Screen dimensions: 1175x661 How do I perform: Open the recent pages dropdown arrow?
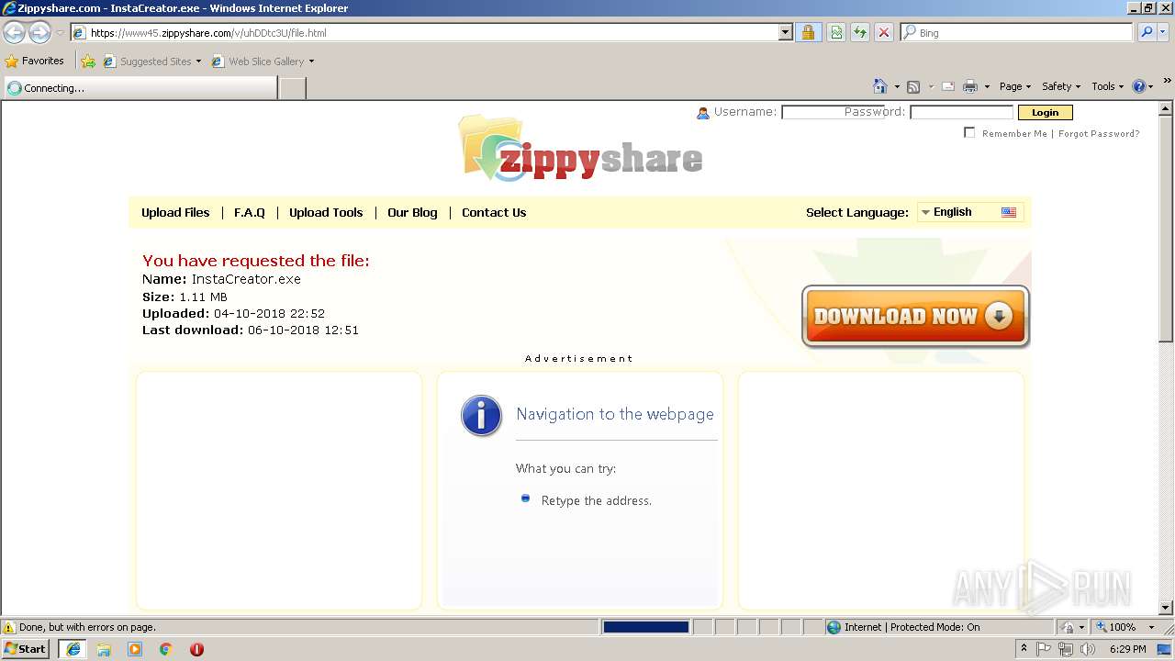tap(60, 33)
